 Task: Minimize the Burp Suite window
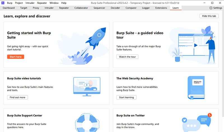[x=204, y=3]
